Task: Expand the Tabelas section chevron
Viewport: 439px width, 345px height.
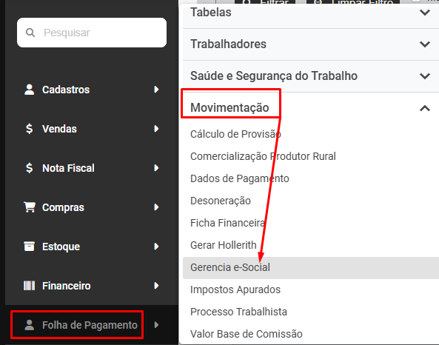Action: pyautogui.click(x=425, y=13)
